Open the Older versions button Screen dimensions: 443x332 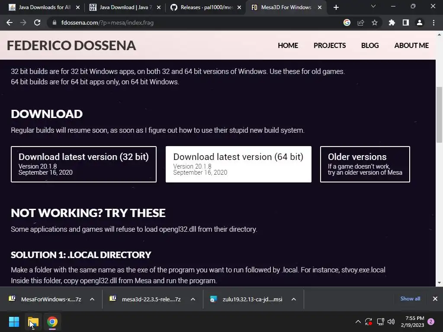pos(365,164)
